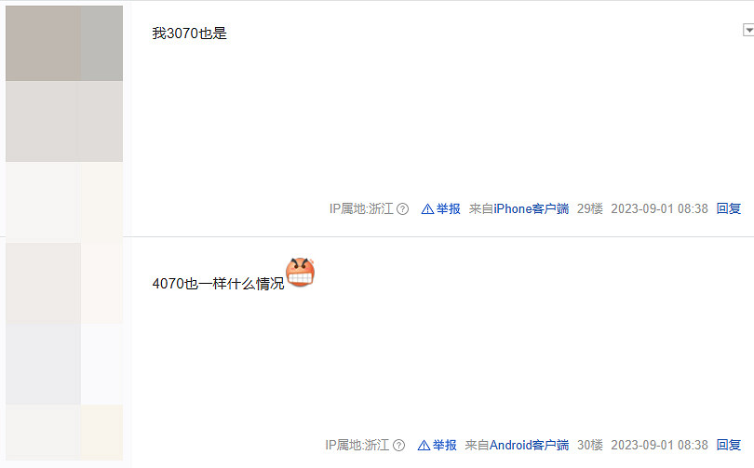Open the blurred avatar of the 29楼 poster
This screenshot has width=754, height=468.
[x=64, y=84]
